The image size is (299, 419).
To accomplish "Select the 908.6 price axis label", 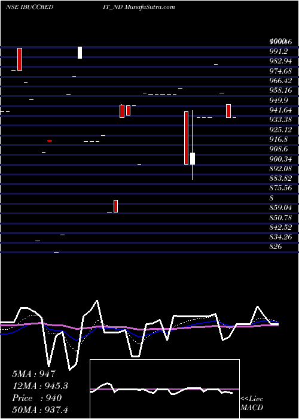I will click(x=279, y=150).
